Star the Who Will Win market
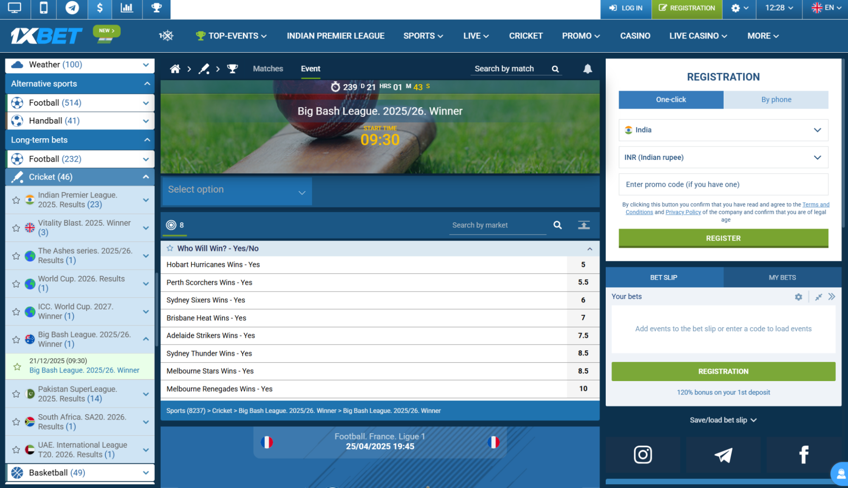This screenshot has height=488, width=848. point(170,248)
